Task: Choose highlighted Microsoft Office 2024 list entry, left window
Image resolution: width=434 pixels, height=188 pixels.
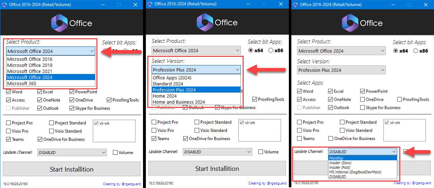Action: pyautogui.click(x=51, y=77)
